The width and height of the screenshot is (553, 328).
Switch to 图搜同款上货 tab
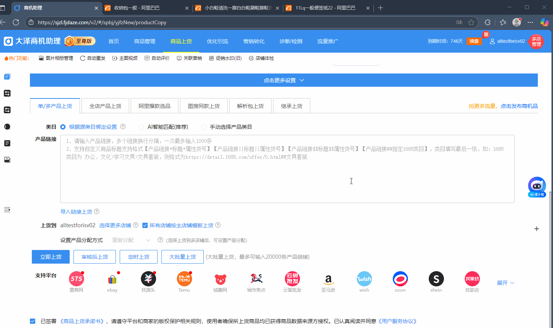tap(204, 106)
